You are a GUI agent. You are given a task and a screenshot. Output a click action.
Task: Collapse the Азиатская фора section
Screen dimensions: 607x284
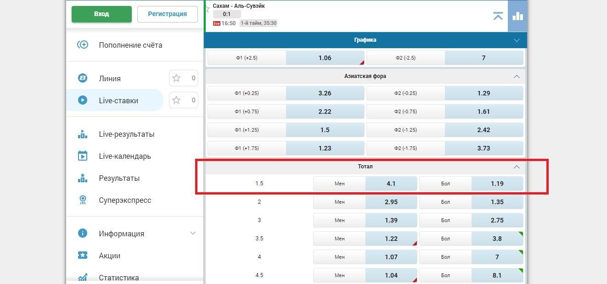coord(517,76)
